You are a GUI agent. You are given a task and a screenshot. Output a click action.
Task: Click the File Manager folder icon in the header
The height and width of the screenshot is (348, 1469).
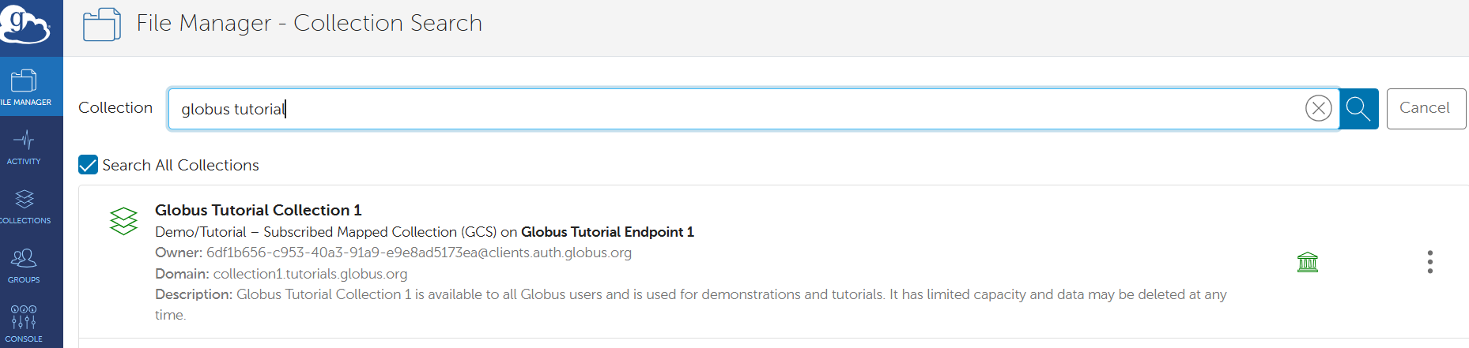[102, 24]
